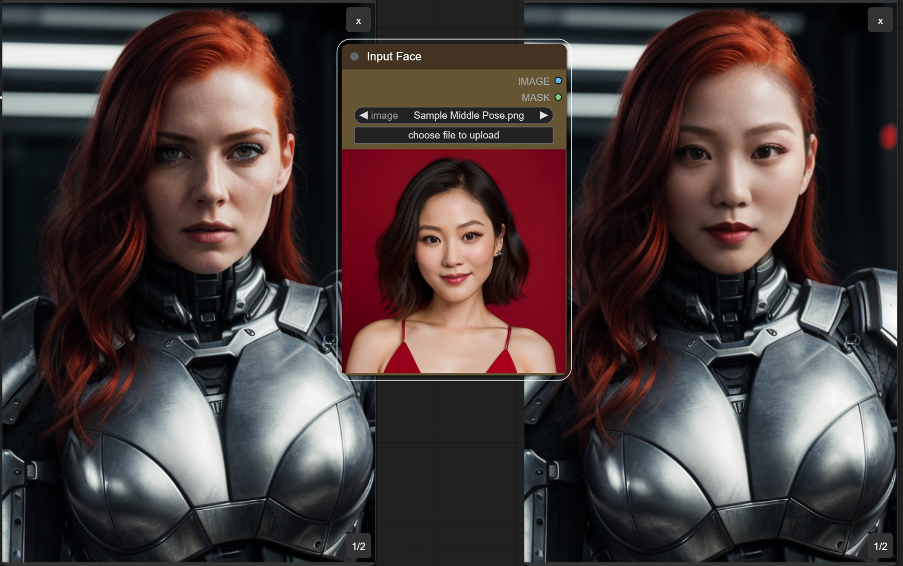Click the 'image' widget label in the node
The width and height of the screenshot is (903, 566).
coord(384,116)
